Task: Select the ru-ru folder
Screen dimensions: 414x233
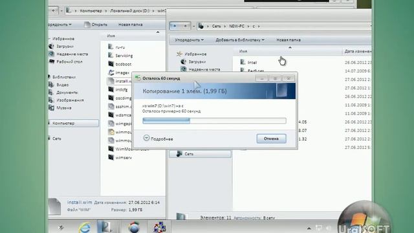Action: 116,47
